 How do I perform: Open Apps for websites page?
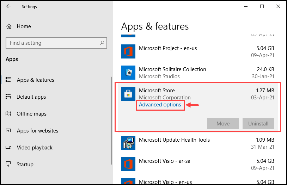pyautogui.click(x=37, y=131)
